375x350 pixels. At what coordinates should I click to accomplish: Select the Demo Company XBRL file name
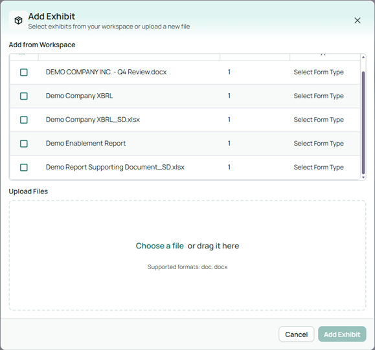pos(79,96)
